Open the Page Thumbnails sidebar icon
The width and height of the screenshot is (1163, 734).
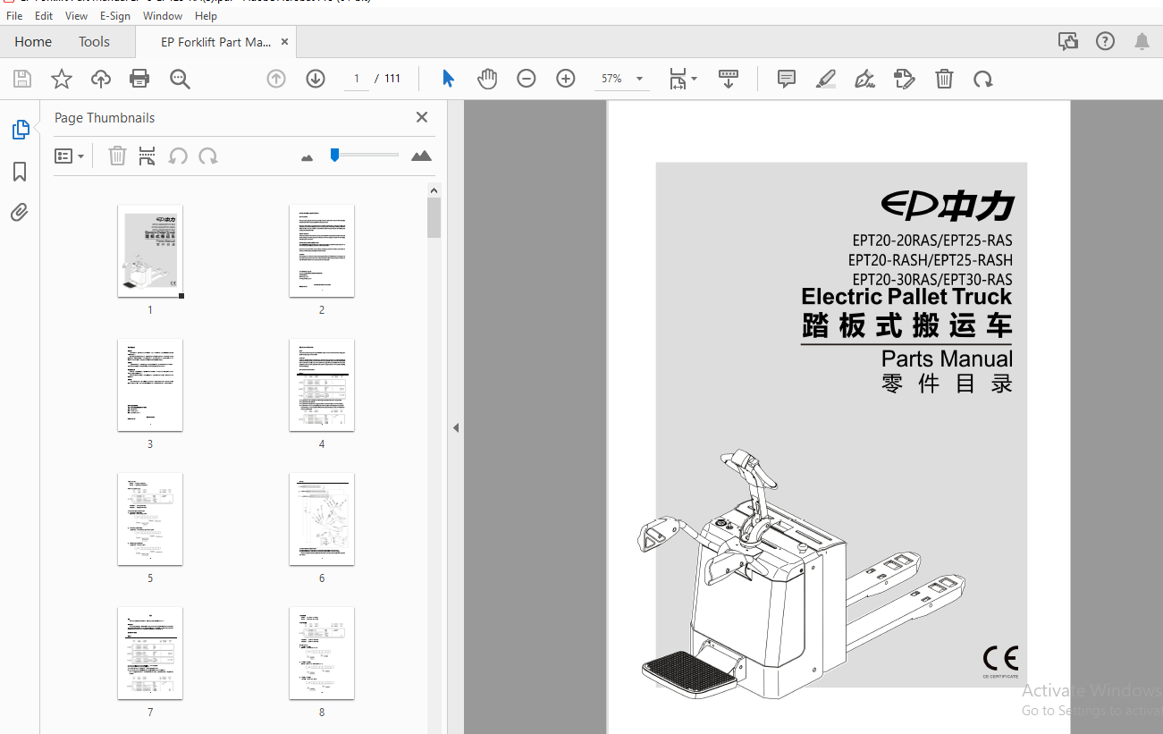(x=20, y=130)
